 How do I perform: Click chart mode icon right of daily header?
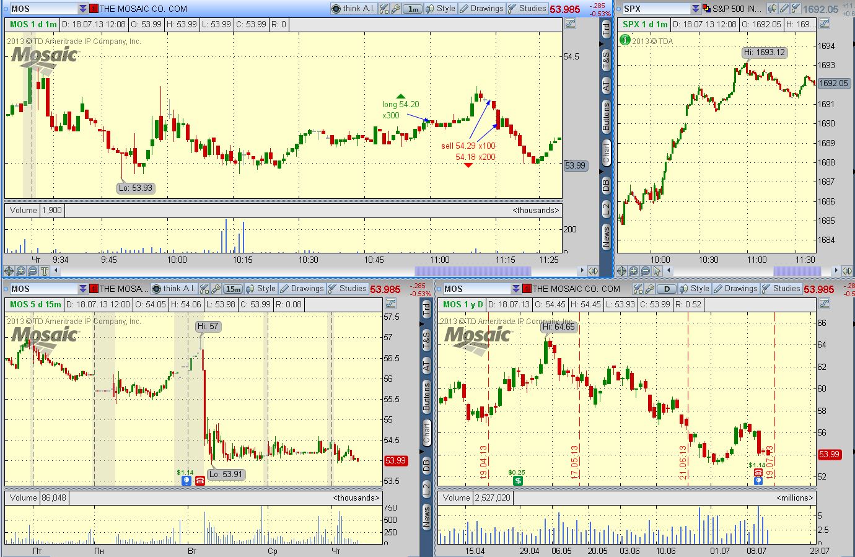[823, 304]
